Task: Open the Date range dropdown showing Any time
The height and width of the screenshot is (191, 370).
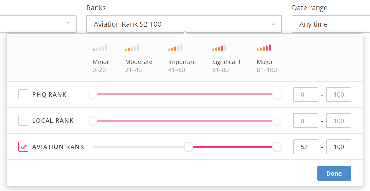Action: tap(331, 24)
